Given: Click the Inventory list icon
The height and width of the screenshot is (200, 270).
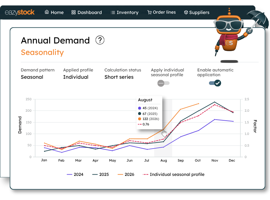Looking at the screenshot, I should [x=113, y=12].
